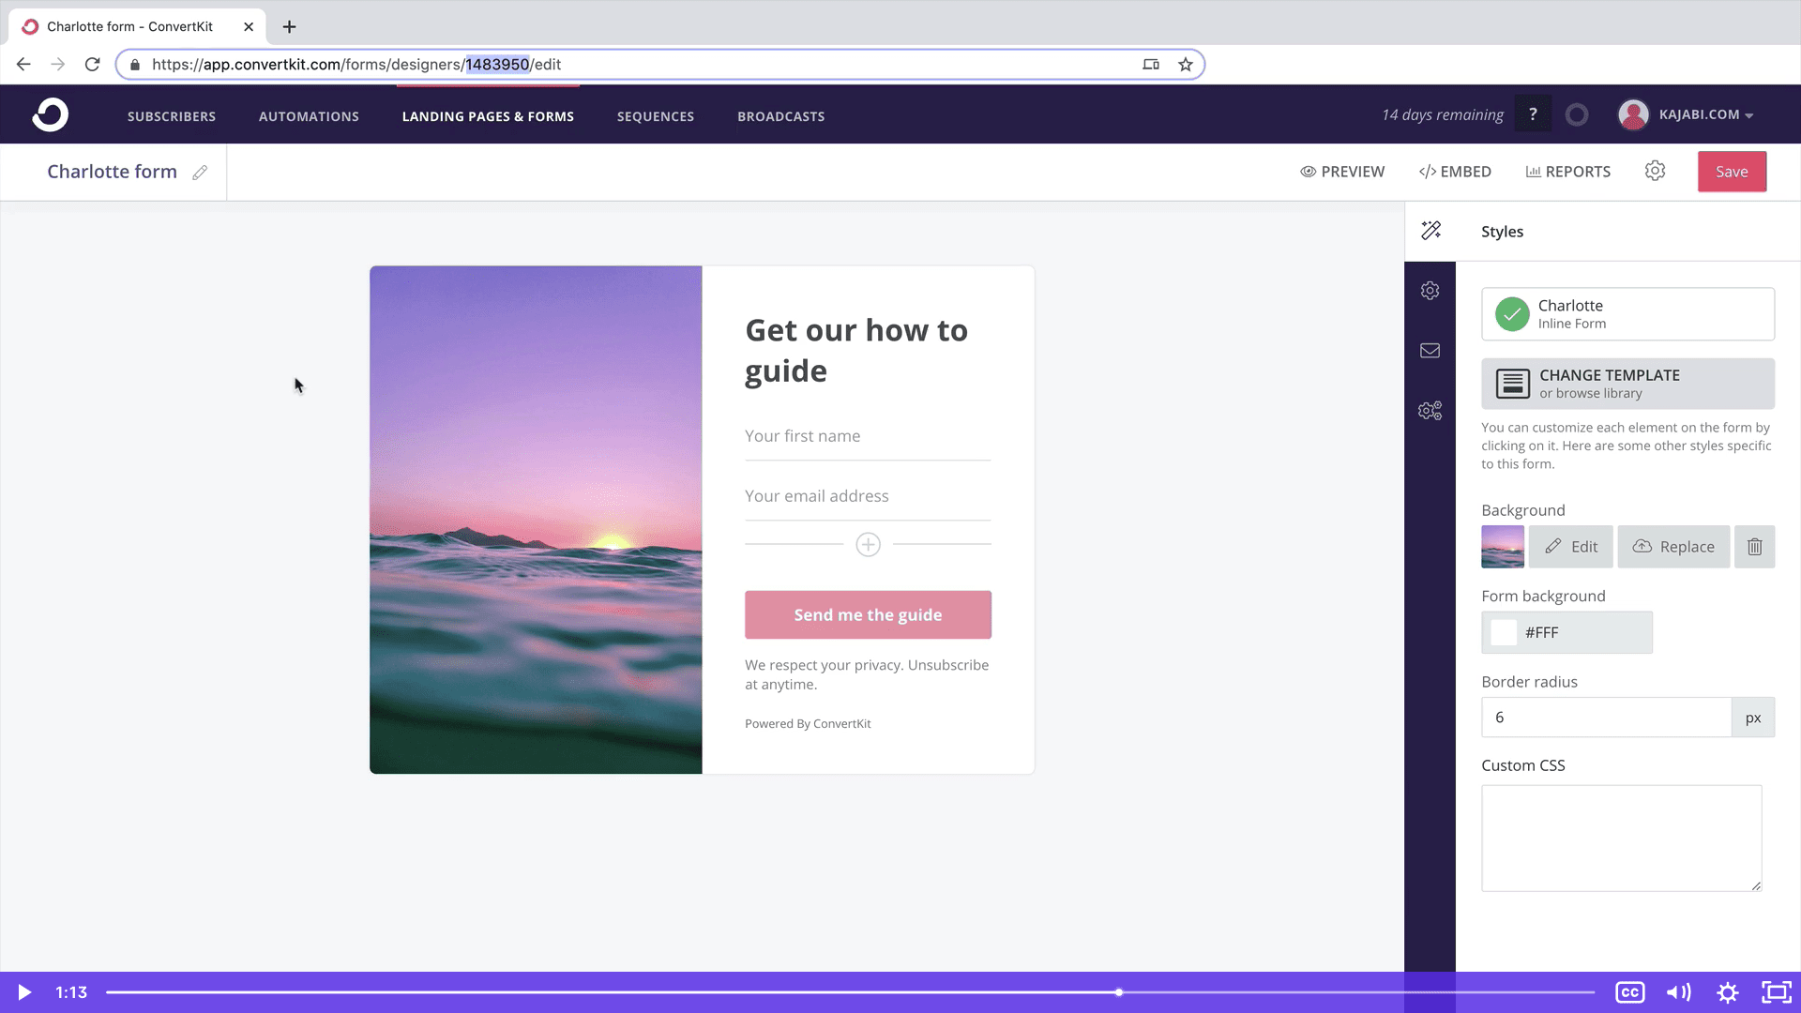Open the help question mark icon

[1533, 114]
